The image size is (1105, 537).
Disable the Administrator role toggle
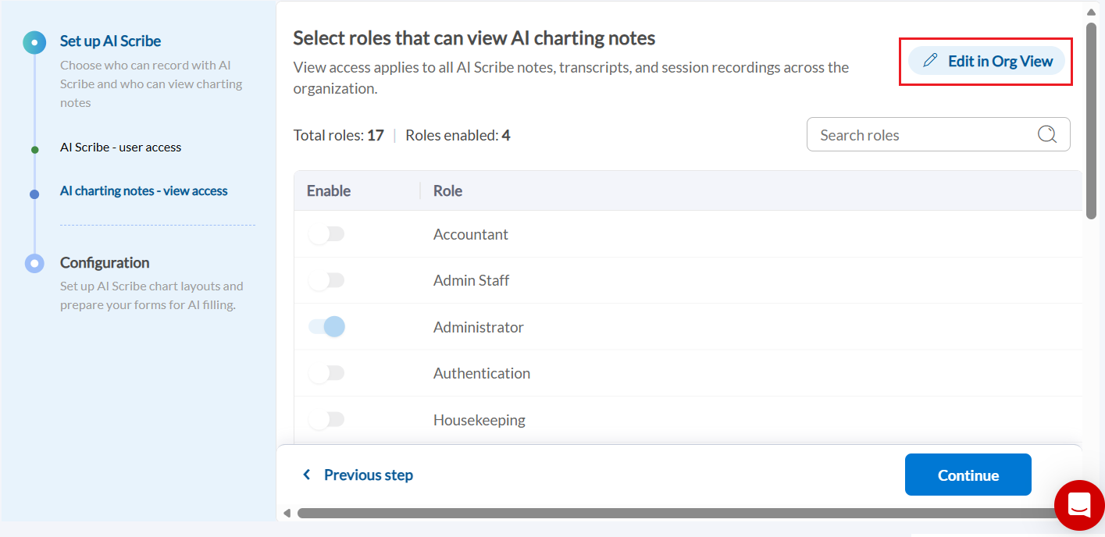326,326
